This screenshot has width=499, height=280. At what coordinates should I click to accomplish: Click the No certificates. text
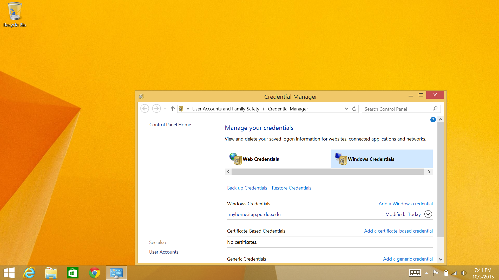tap(242, 242)
